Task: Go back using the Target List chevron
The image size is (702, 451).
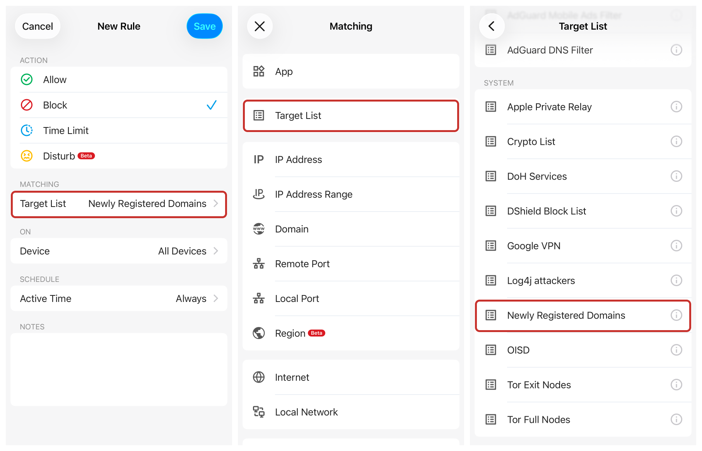Action: 492,26
